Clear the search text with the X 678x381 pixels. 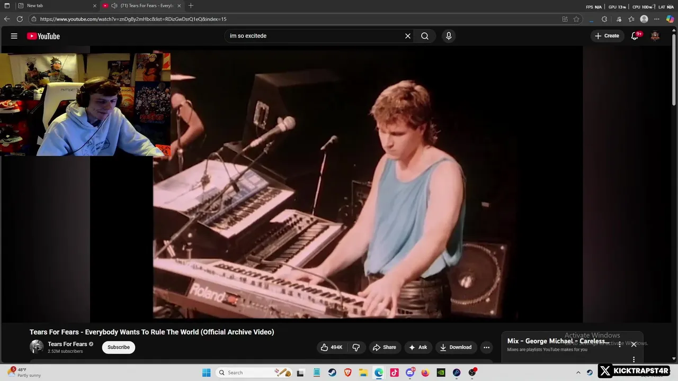(408, 36)
